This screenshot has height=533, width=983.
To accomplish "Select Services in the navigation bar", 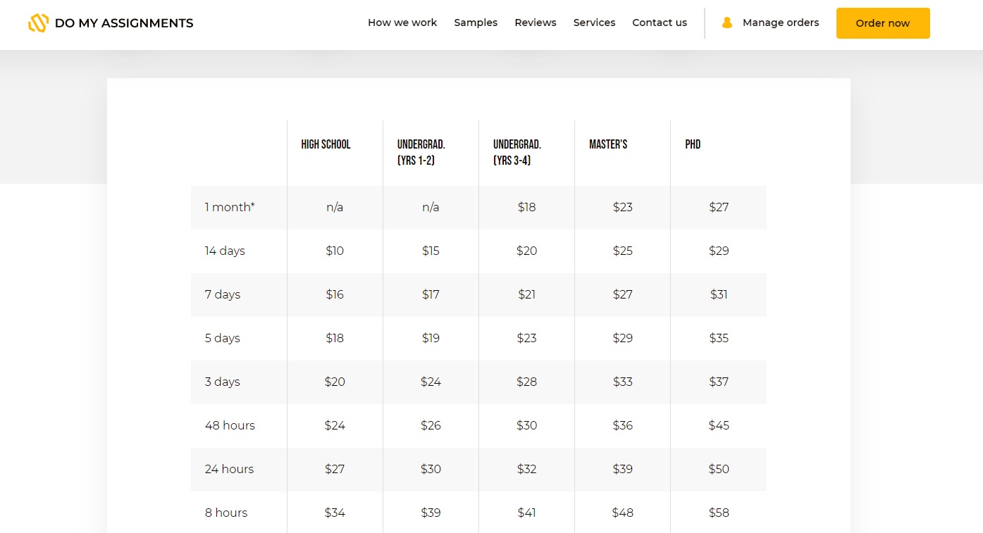I will tap(594, 23).
